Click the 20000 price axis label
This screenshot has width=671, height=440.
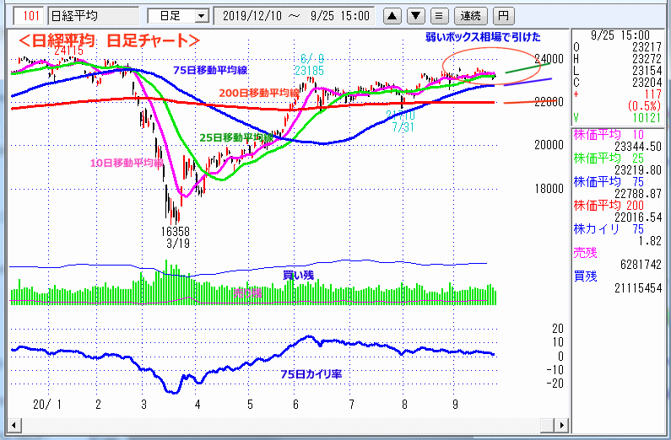click(x=549, y=145)
